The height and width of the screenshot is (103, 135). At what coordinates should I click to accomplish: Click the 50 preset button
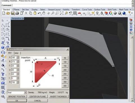[x=65, y=58]
